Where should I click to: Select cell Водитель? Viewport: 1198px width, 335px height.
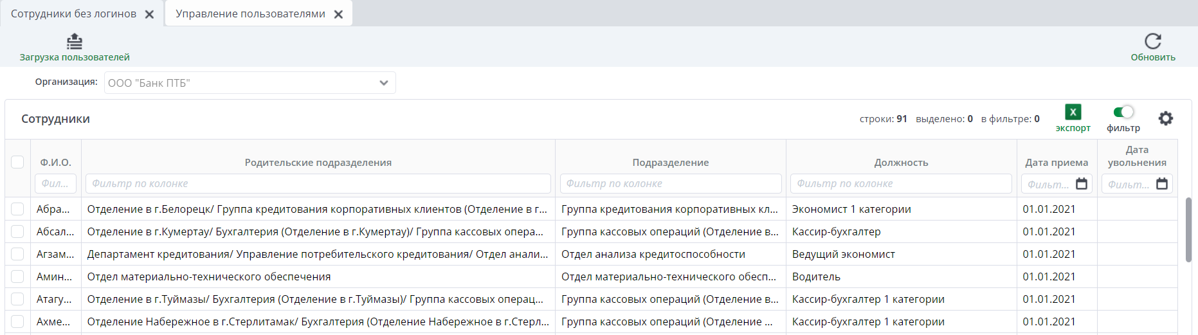tap(901, 276)
